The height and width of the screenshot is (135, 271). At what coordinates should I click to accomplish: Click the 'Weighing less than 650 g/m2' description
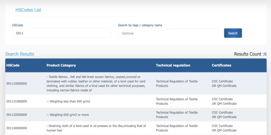(68, 102)
